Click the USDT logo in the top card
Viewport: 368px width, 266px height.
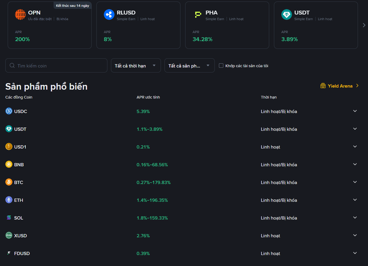pos(287,14)
